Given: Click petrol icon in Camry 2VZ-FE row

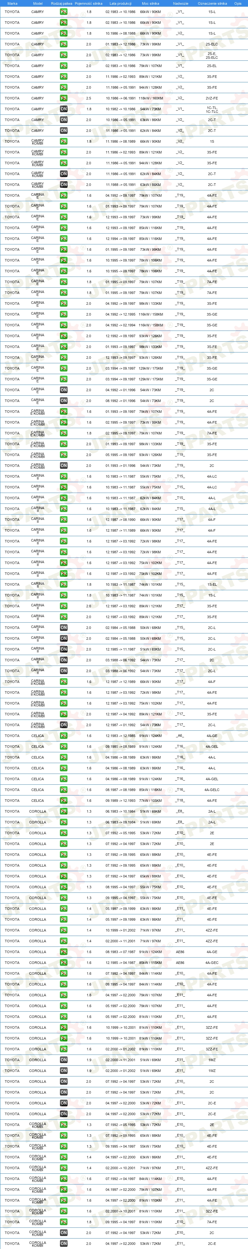Looking at the screenshot, I should [x=64, y=99].
